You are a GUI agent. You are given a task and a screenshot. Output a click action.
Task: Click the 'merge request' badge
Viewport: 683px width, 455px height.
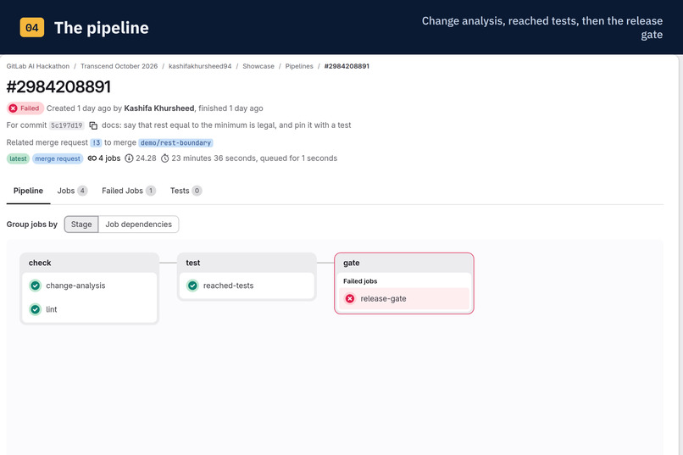point(58,158)
